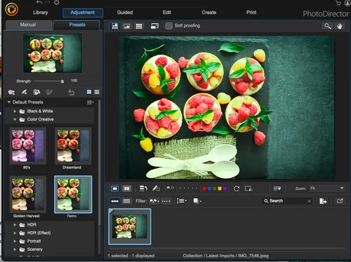Switch browser to list view
The height and width of the screenshot is (262, 351).
click(126, 201)
